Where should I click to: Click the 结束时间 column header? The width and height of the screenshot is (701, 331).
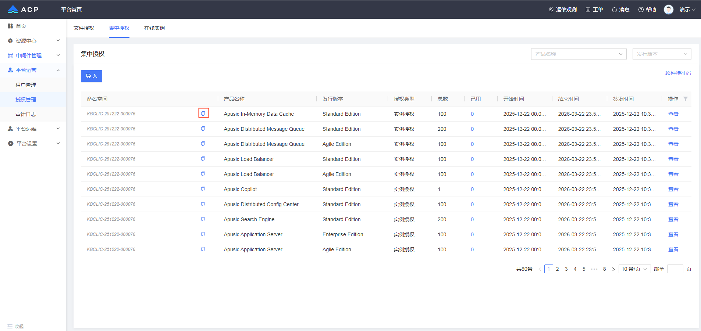pos(569,99)
